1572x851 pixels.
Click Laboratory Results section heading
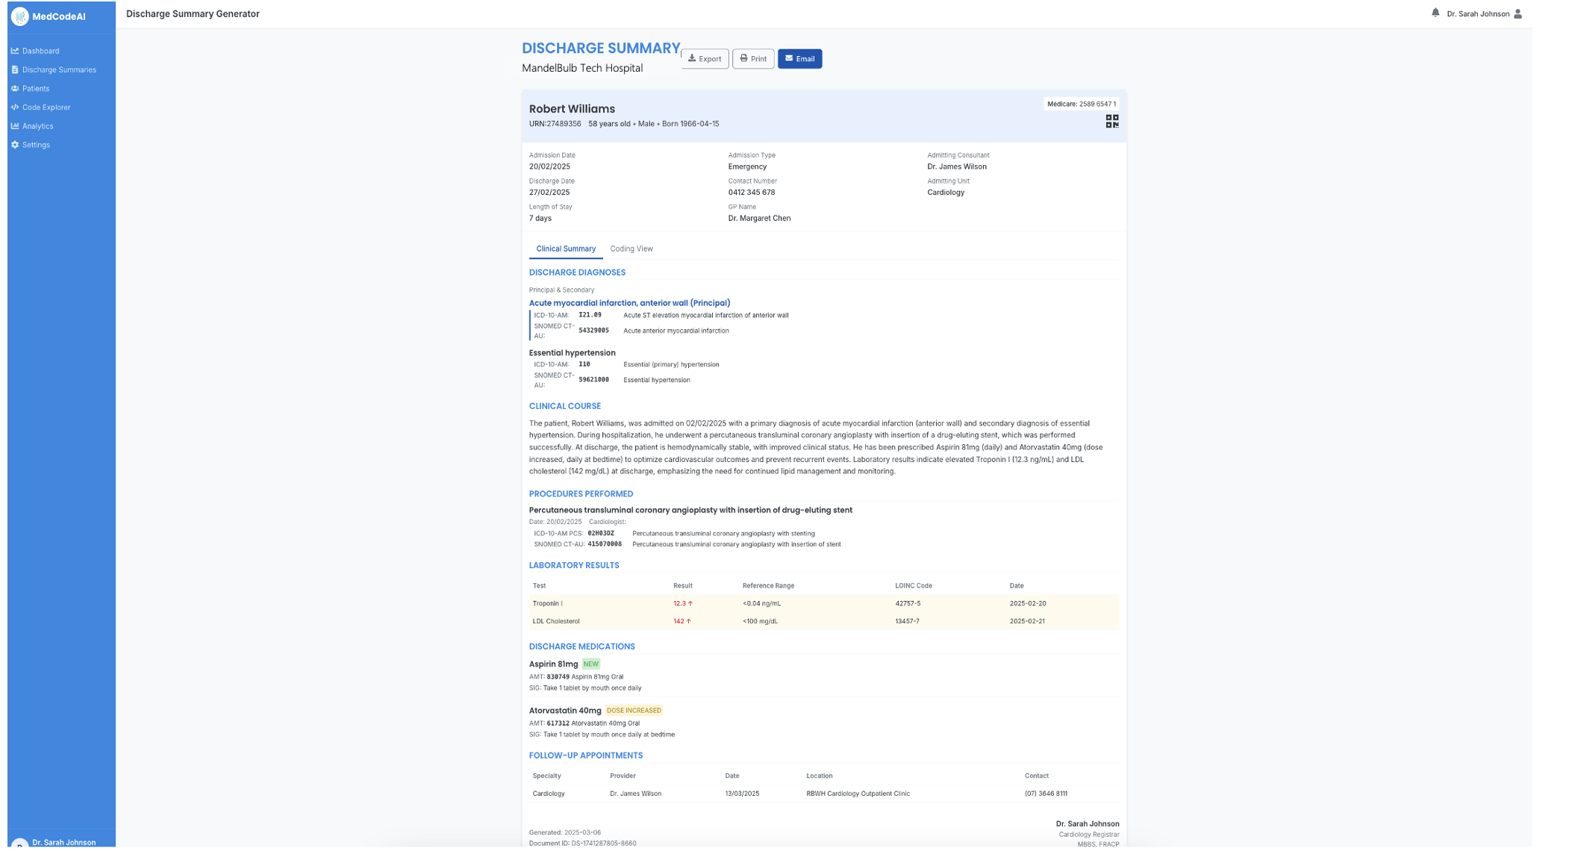574,565
